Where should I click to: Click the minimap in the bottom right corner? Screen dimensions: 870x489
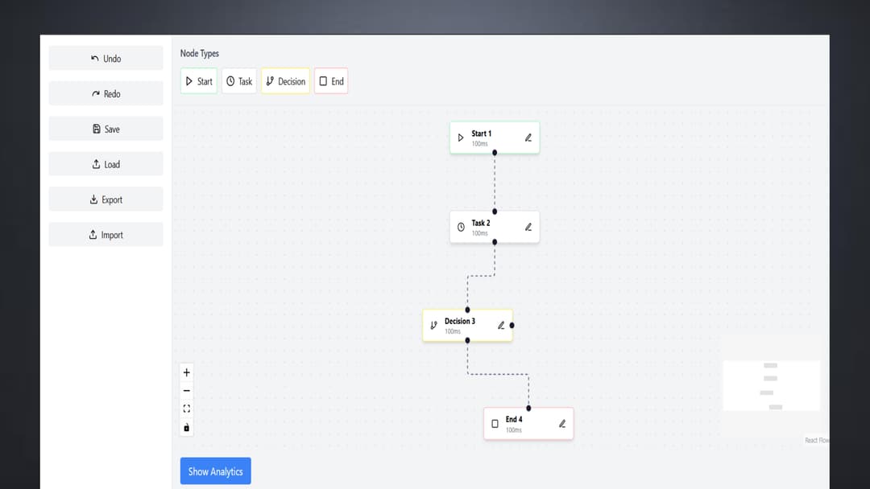[x=771, y=385]
